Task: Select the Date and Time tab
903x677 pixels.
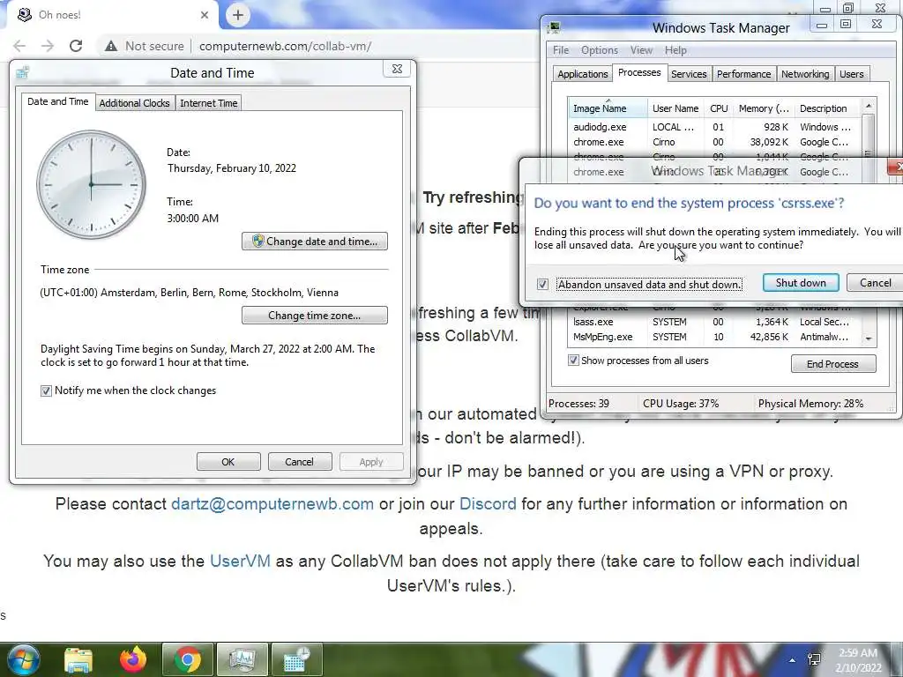Action: [x=57, y=101]
